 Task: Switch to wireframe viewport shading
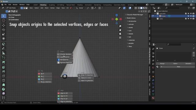coord(139,8)
